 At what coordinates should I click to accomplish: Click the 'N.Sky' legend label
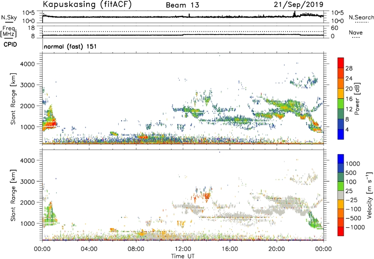9,17
